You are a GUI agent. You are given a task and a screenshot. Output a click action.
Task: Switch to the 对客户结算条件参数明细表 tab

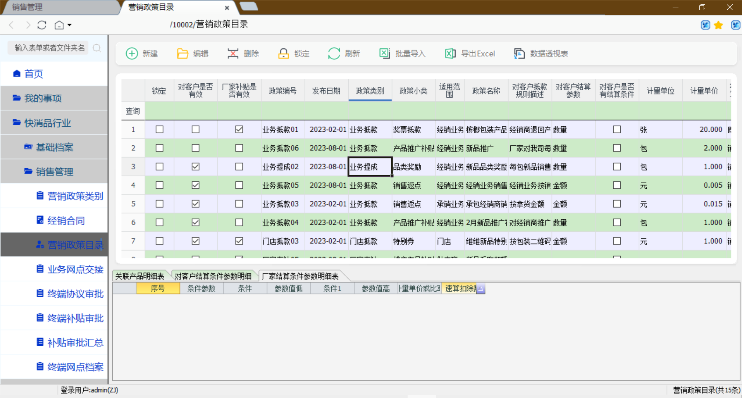click(213, 276)
